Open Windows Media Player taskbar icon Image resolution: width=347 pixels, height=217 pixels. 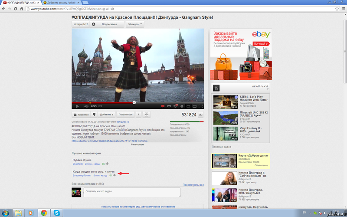30,213
